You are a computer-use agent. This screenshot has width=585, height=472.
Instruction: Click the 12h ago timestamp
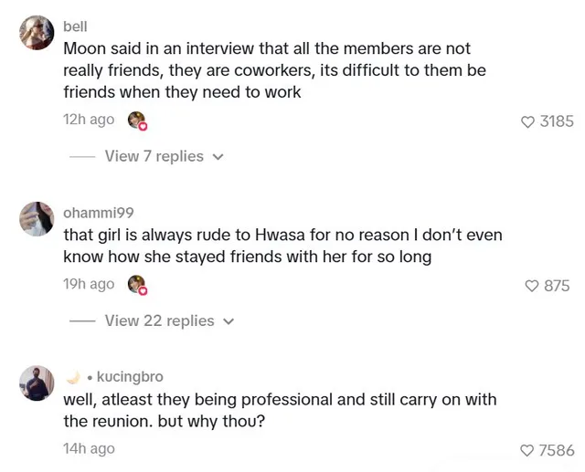[89, 120]
